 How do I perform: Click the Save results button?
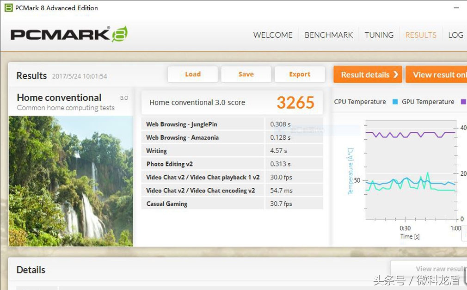coord(246,74)
